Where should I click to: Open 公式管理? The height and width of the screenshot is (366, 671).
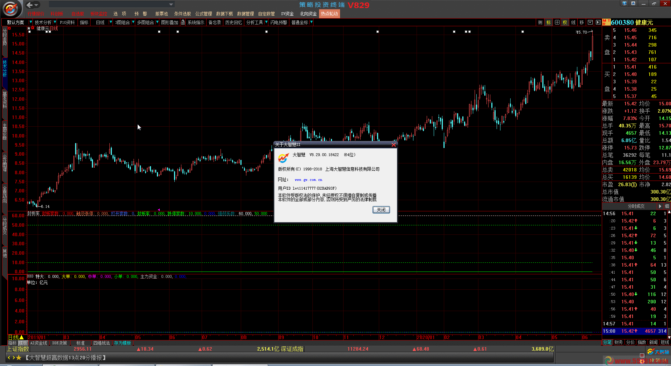203,14
